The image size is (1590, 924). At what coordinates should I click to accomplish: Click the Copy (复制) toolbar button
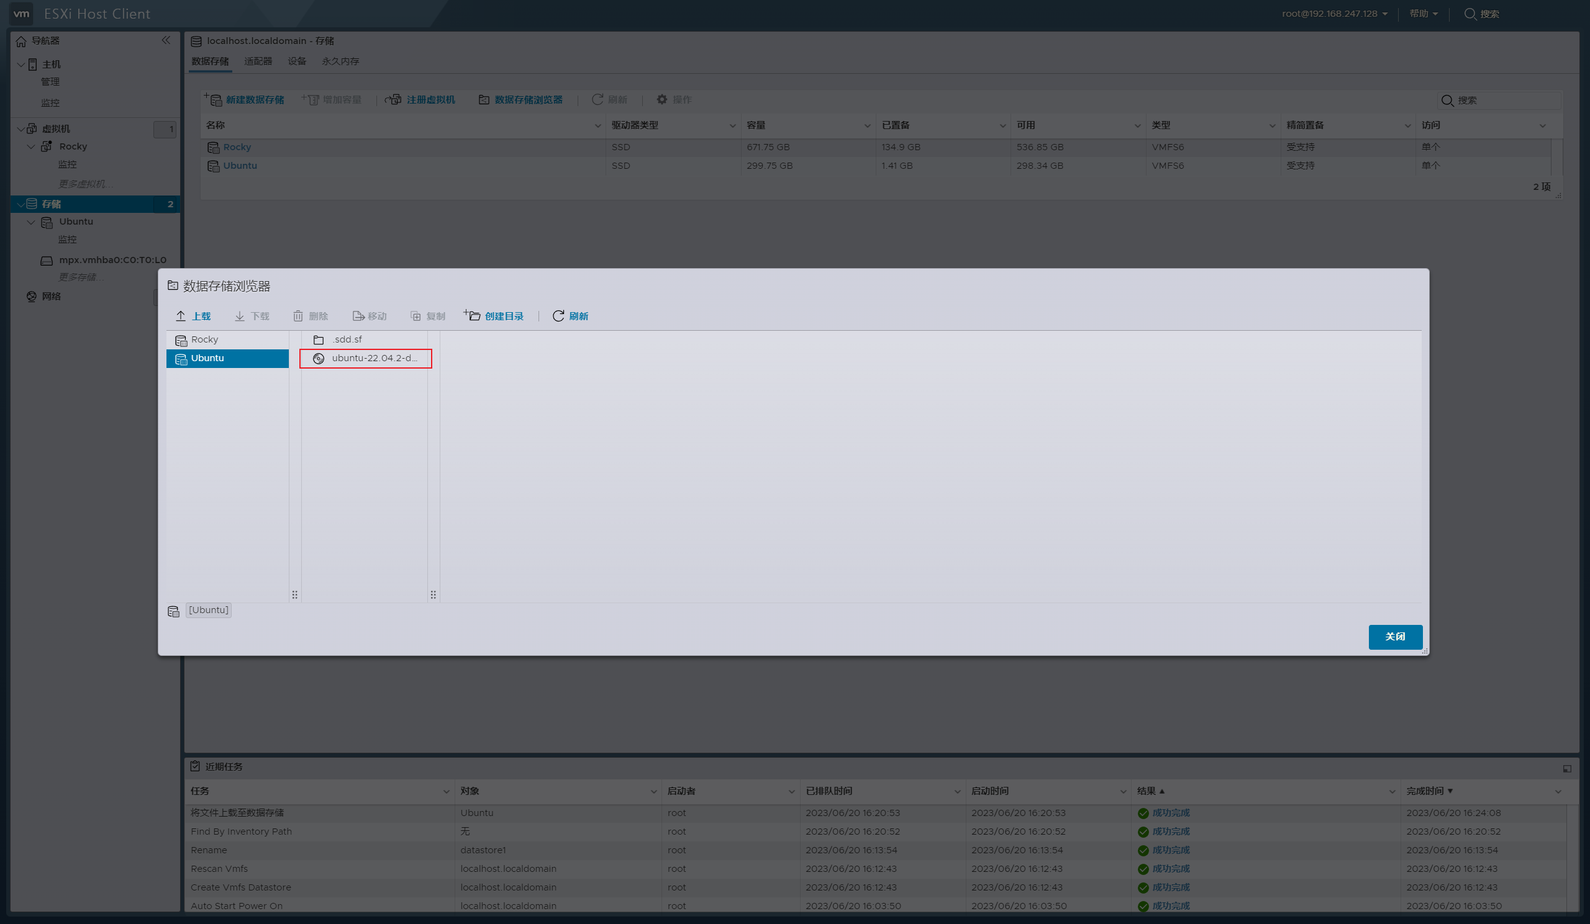point(428,316)
